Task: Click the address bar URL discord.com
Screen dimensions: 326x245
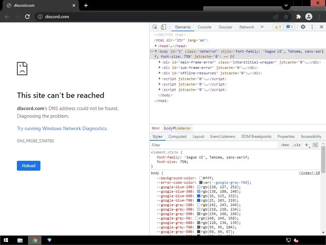Action: click(x=57, y=17)
